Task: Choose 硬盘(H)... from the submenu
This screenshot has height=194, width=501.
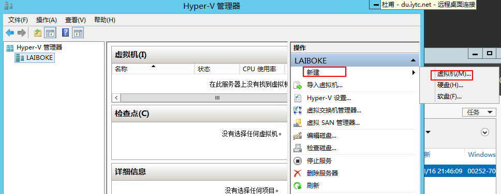Action: point(450,85)
